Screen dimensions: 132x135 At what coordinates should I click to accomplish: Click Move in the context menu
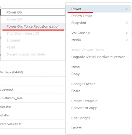(98, 67)
